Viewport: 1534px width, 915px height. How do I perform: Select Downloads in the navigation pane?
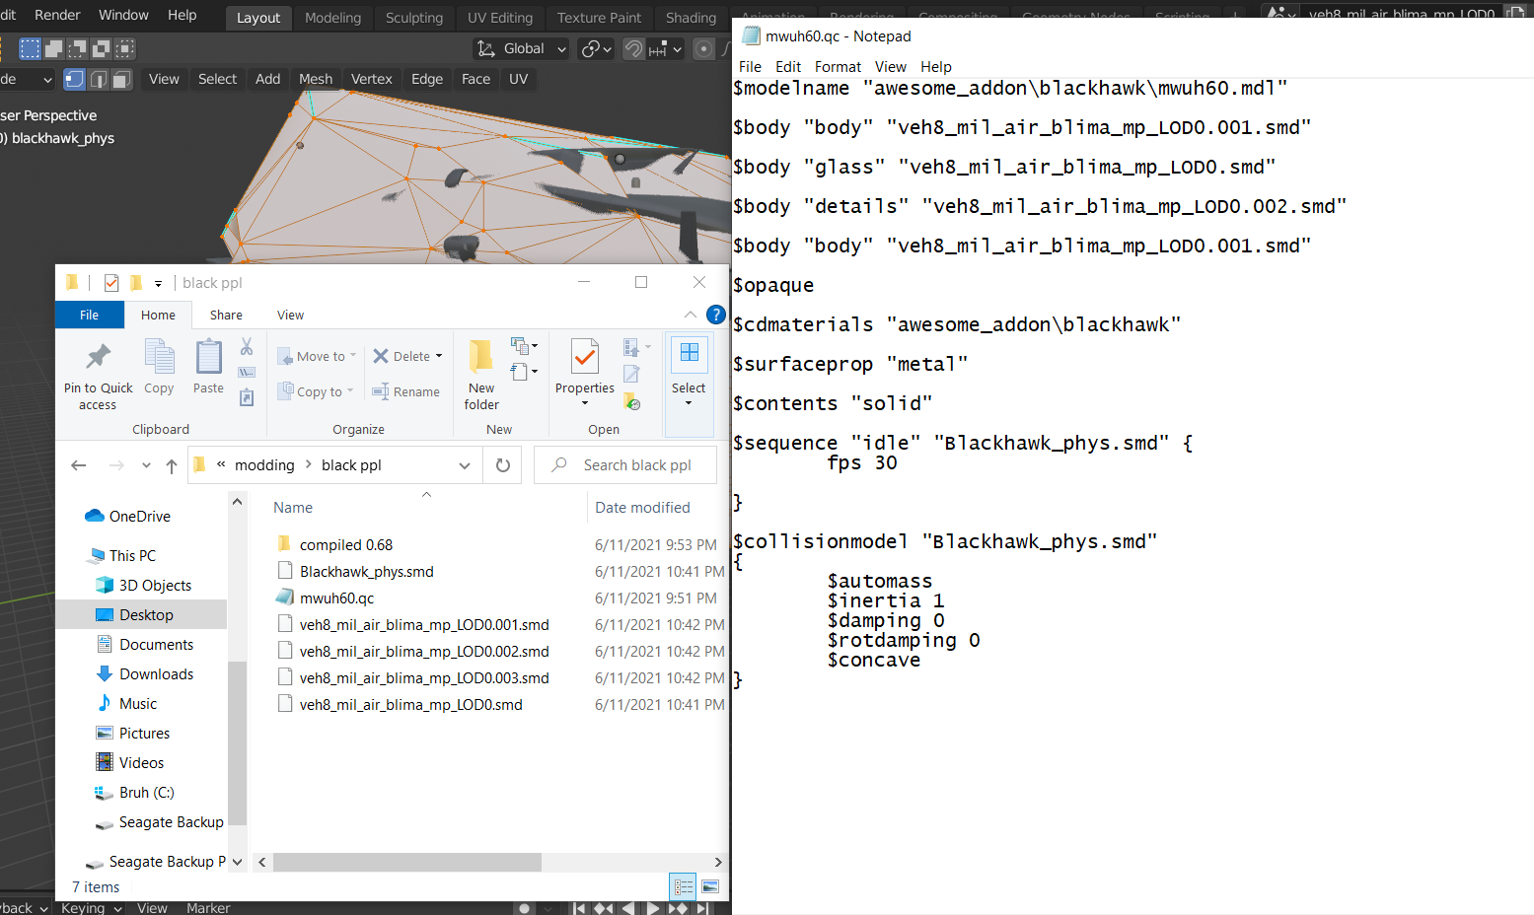click(x=156, y=674)
